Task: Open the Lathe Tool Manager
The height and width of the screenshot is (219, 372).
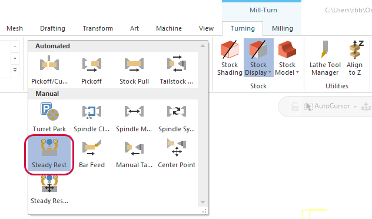Action: 325,58
